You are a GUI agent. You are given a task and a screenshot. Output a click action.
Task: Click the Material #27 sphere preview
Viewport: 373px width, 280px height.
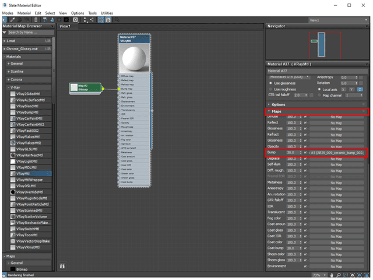(x=134, y=58)
